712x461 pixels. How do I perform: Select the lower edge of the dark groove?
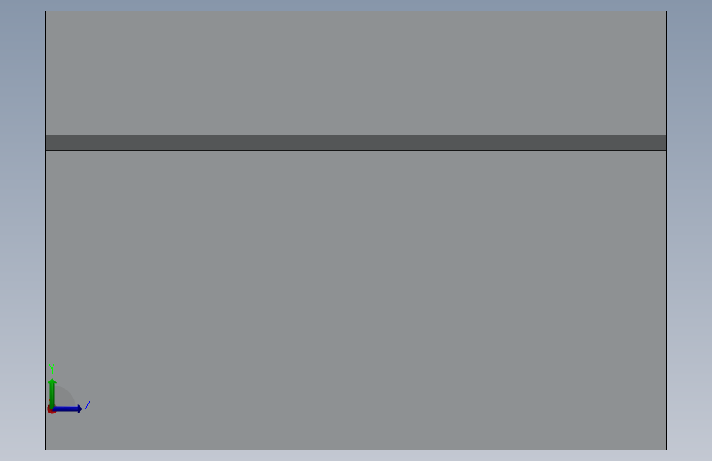click(x=356, y=151)
